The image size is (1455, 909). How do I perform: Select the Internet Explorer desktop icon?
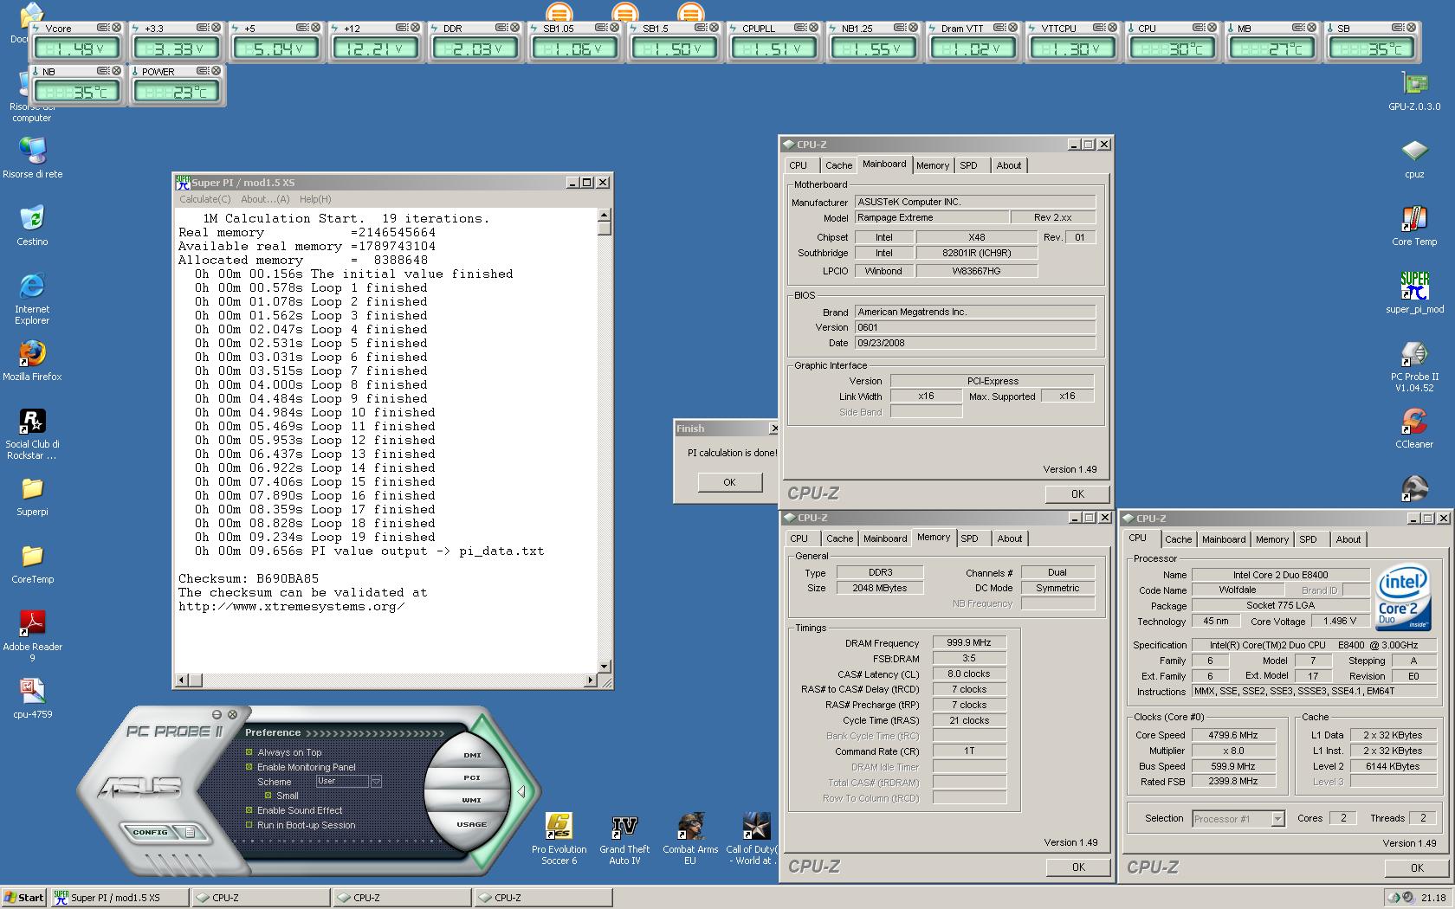[x=32, y=299]
